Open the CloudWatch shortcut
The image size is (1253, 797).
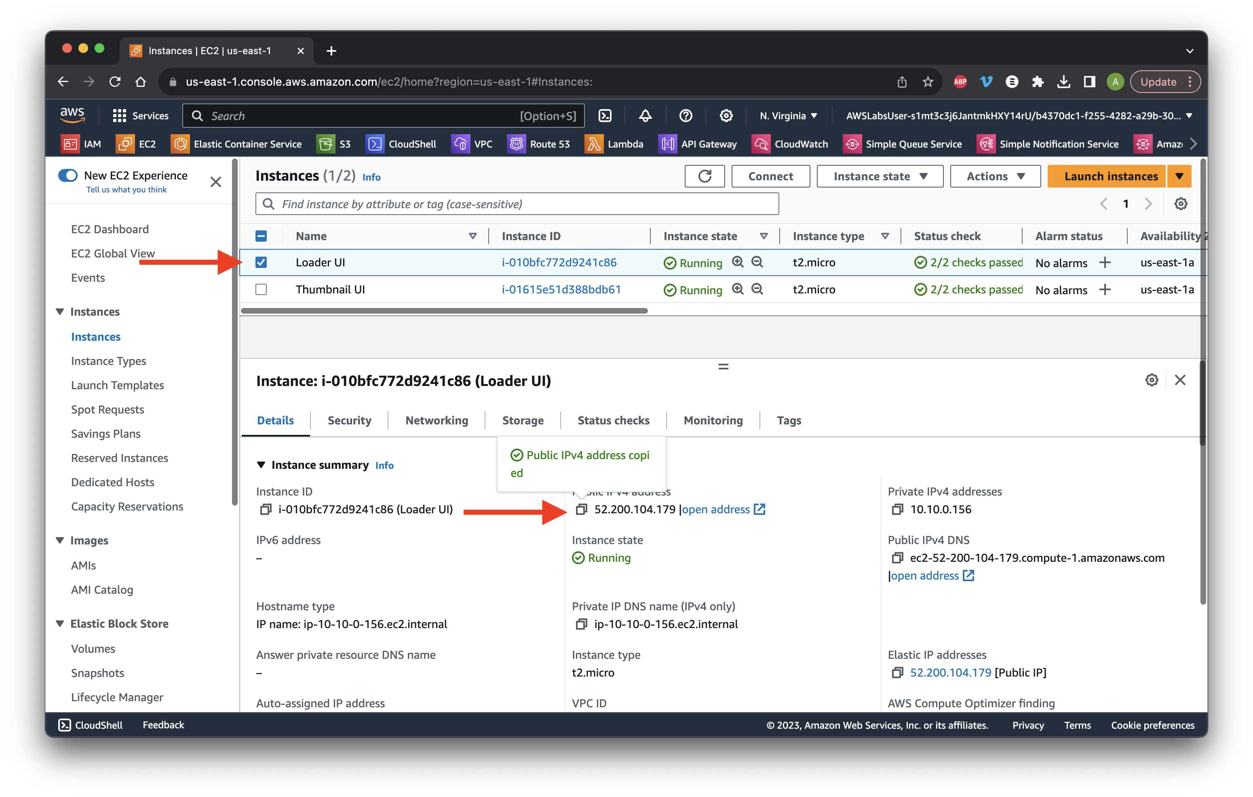[x=790, y=144]
